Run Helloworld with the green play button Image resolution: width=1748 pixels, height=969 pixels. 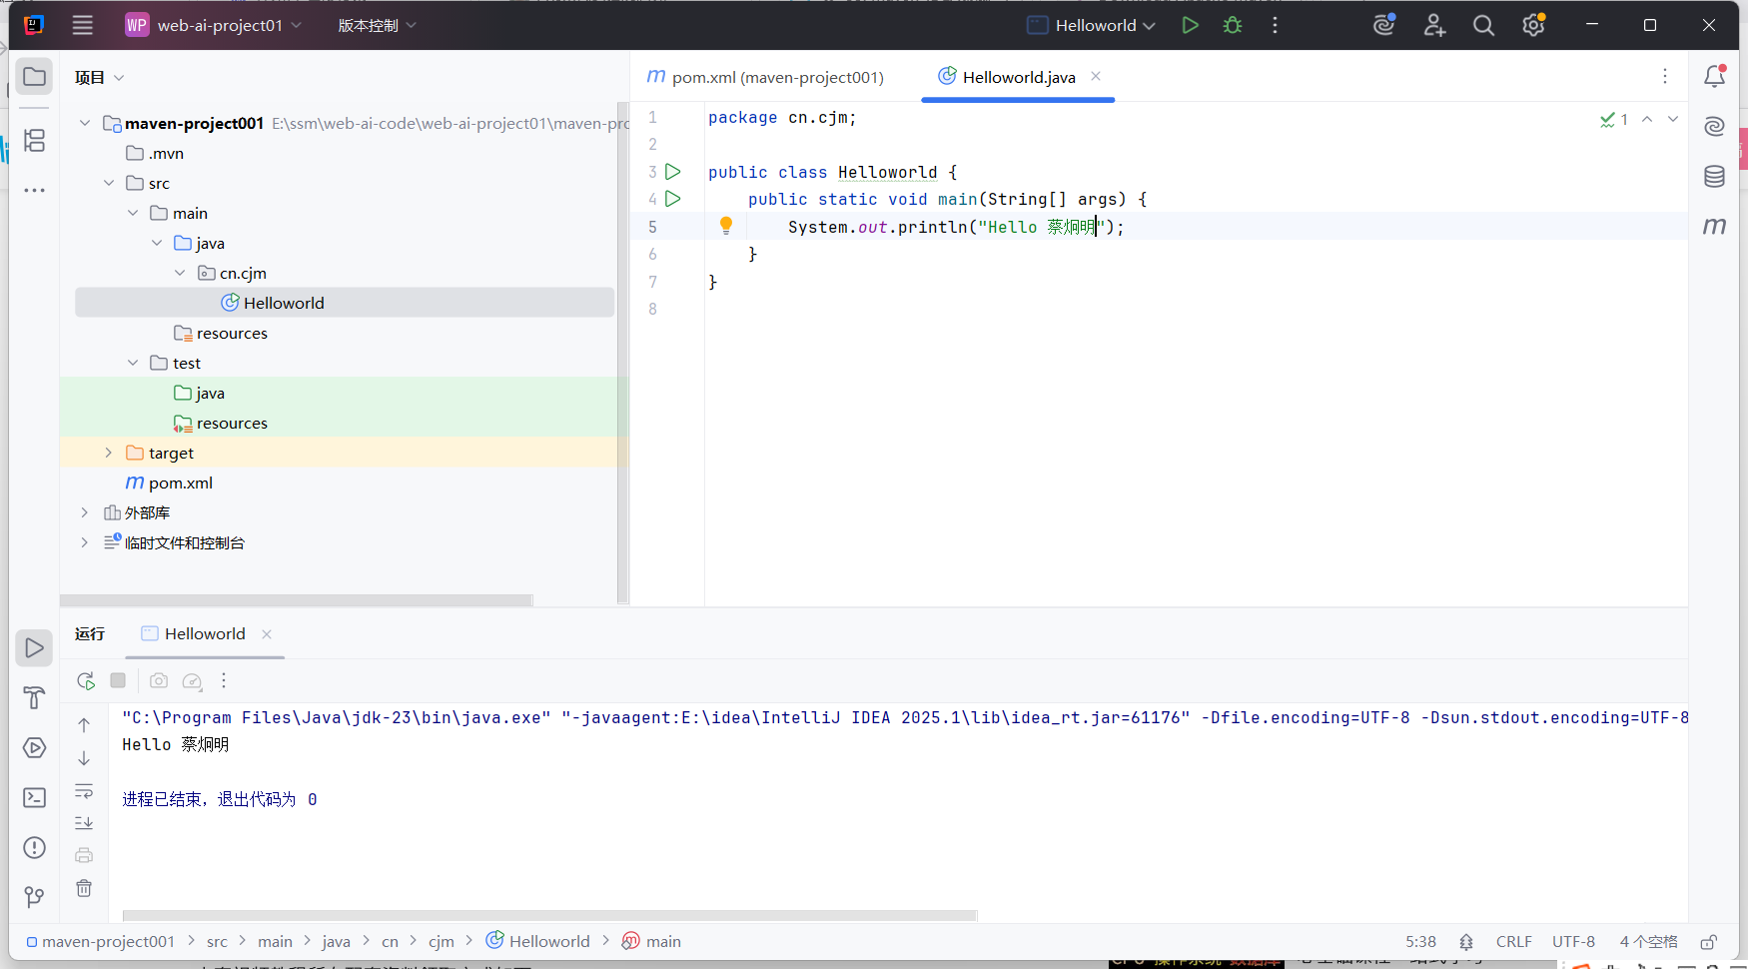click(1190, 26)
